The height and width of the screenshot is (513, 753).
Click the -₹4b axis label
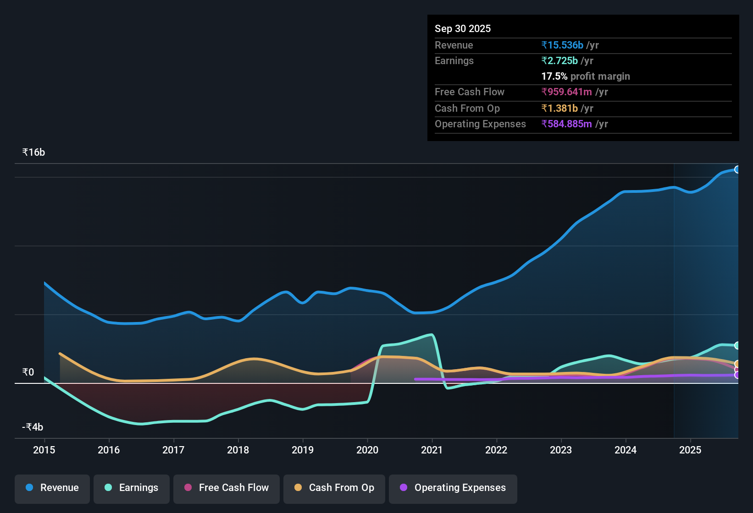pos(32,427)
